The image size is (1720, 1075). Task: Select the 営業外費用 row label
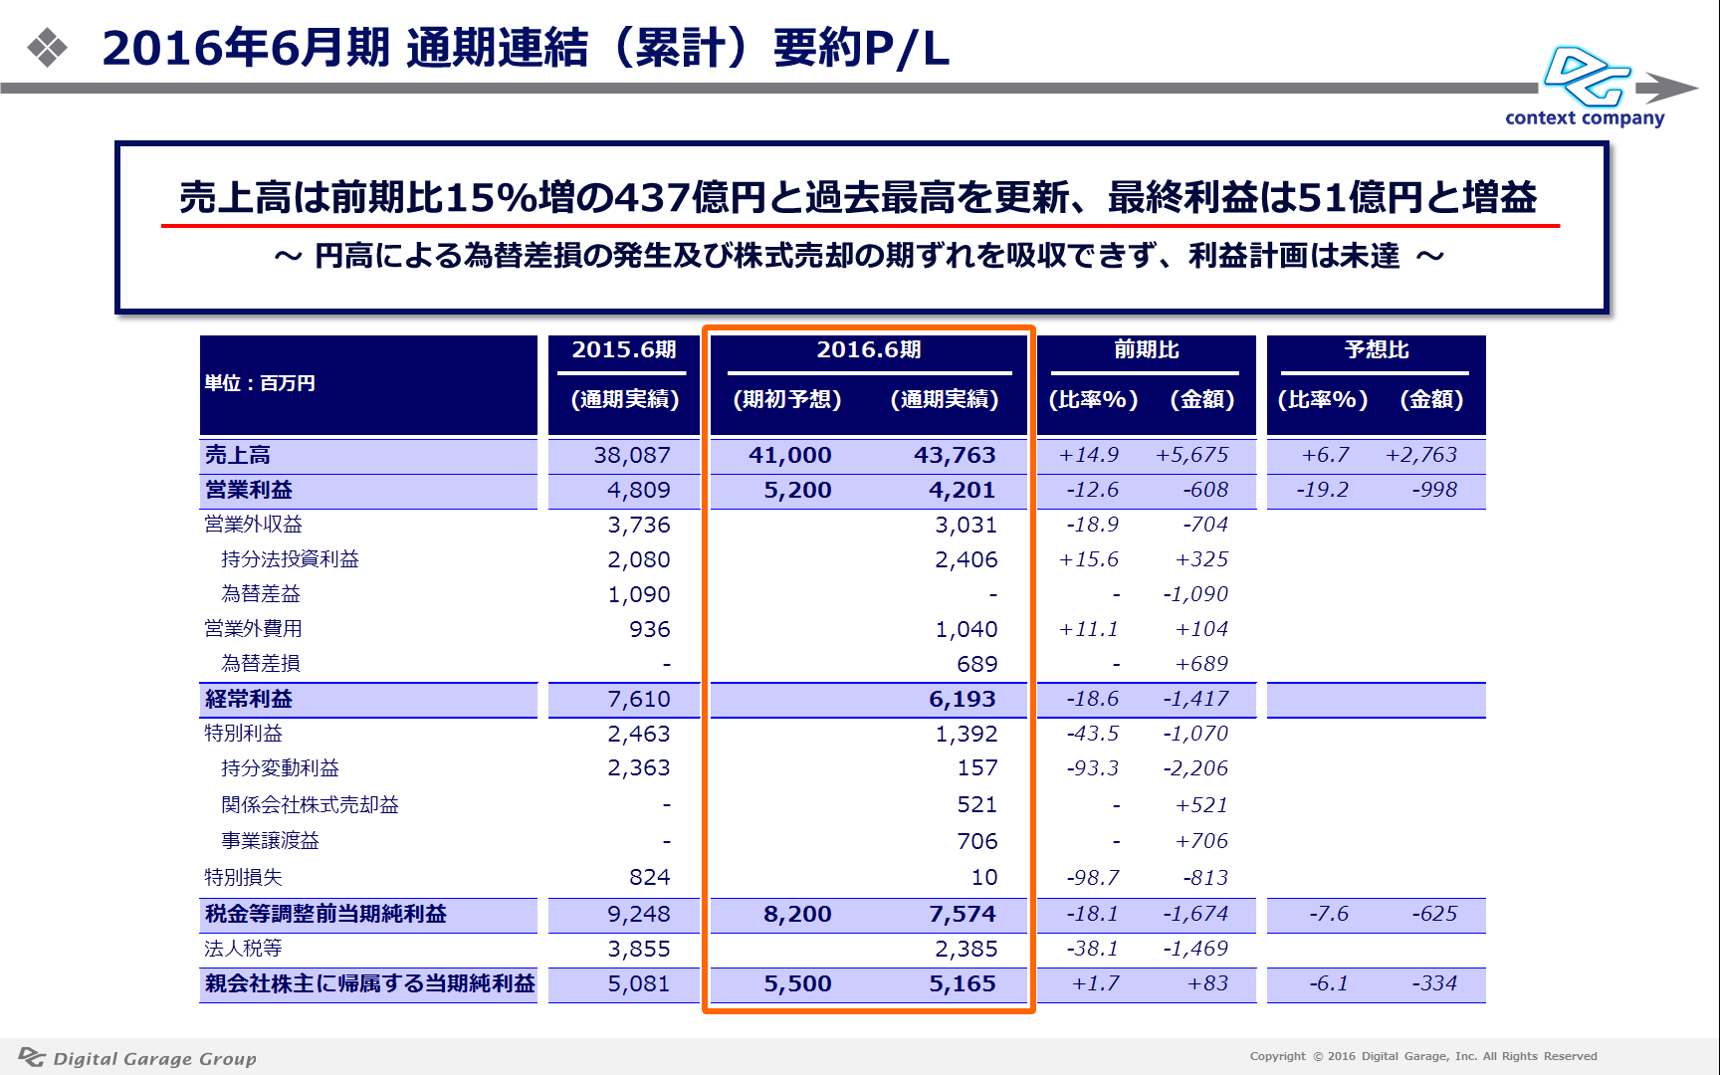point(253,629)
